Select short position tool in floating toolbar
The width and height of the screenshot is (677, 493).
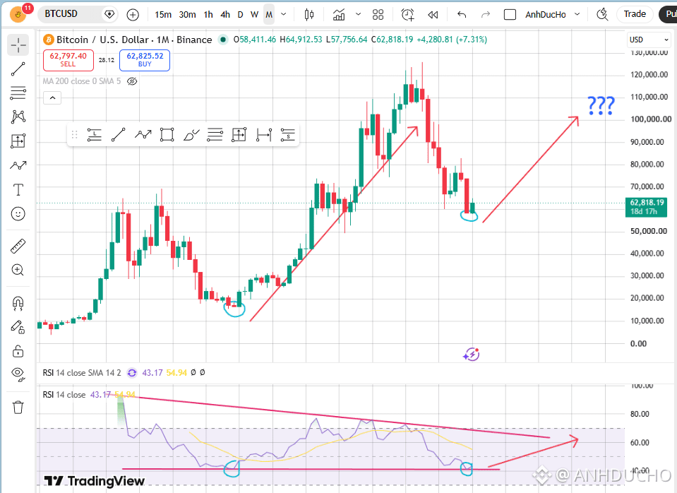(x=287, y=135)
